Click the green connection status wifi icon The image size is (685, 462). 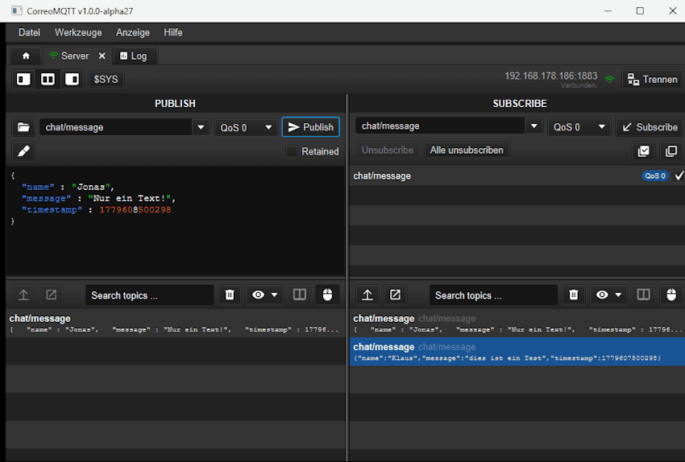(609, 80)
